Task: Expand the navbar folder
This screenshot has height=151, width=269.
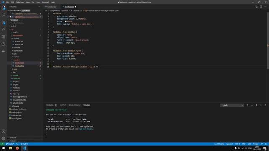Action: [x=16, y=57]
